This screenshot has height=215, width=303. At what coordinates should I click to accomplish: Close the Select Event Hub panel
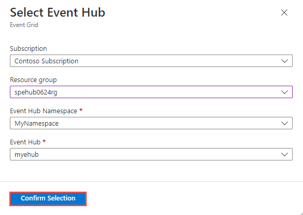pyautogui.click(x=284, y=12)
